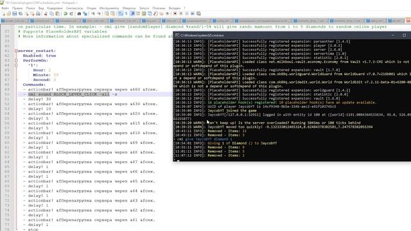Image resolution: width=411 pixels, height=231 pixels.
Task: Click the Zoom In toolbar icon
Action: click(x=92, y=13)
